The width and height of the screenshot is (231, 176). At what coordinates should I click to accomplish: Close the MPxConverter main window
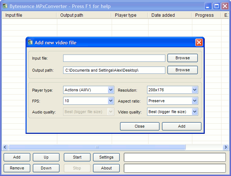point(225,6)
